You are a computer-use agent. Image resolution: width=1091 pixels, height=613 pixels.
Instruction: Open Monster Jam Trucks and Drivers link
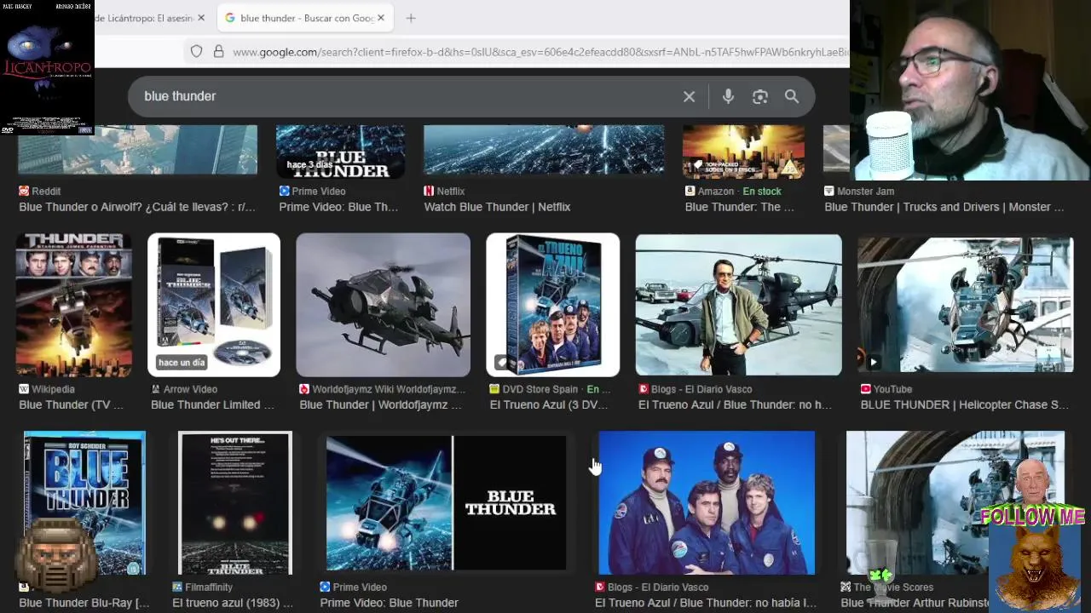[x=944, y=207]
